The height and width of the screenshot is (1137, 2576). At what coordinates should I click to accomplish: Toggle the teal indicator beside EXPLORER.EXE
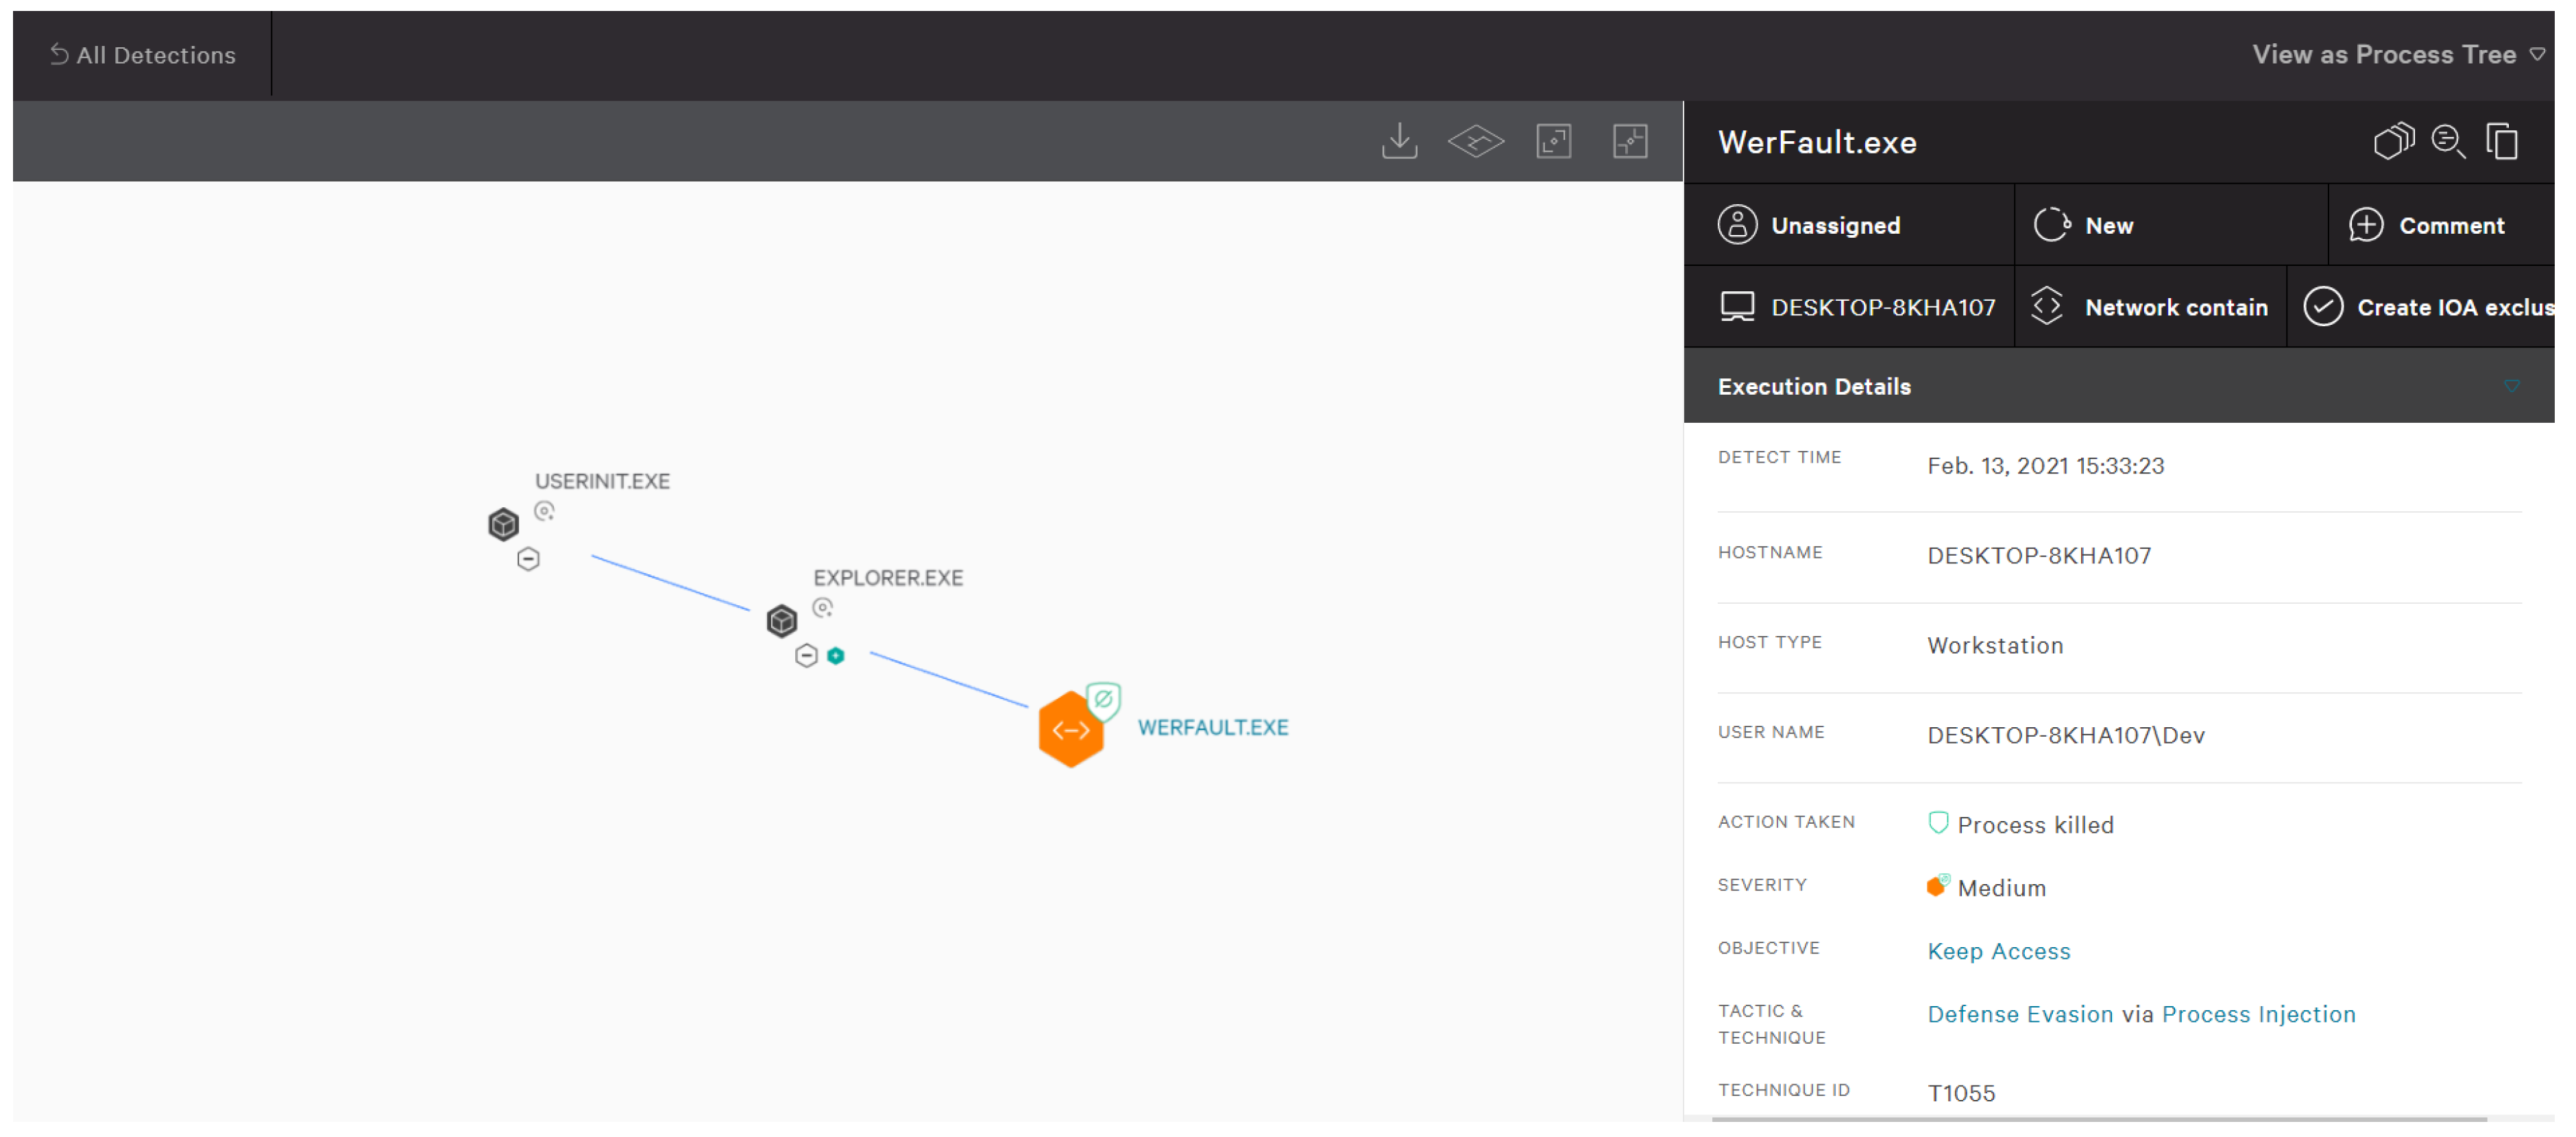pyautogui.click(x=836, y=656)
